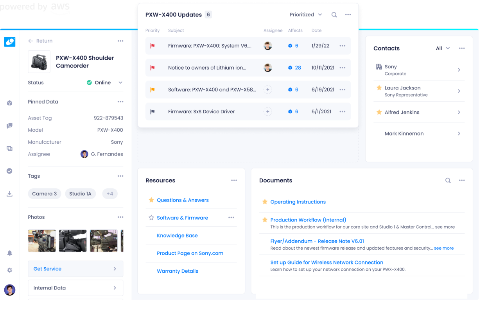Click the data grid icon in sidebar

coord(9,148)
